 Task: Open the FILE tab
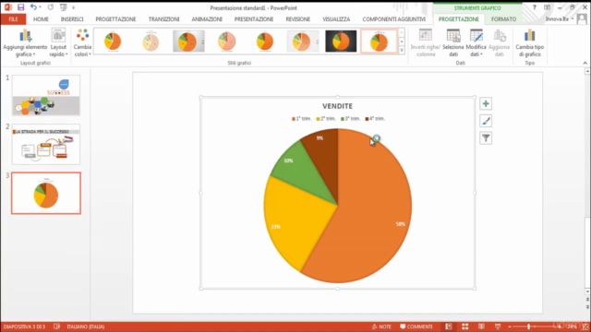[x=13, y=18]
